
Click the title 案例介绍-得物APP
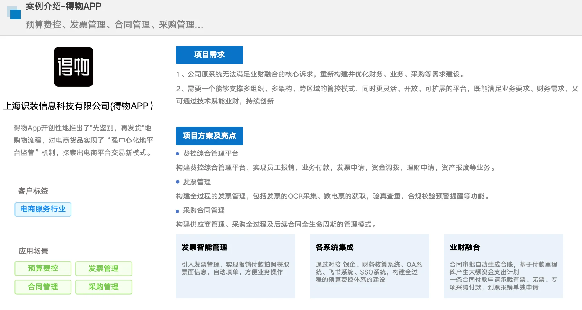64,6
